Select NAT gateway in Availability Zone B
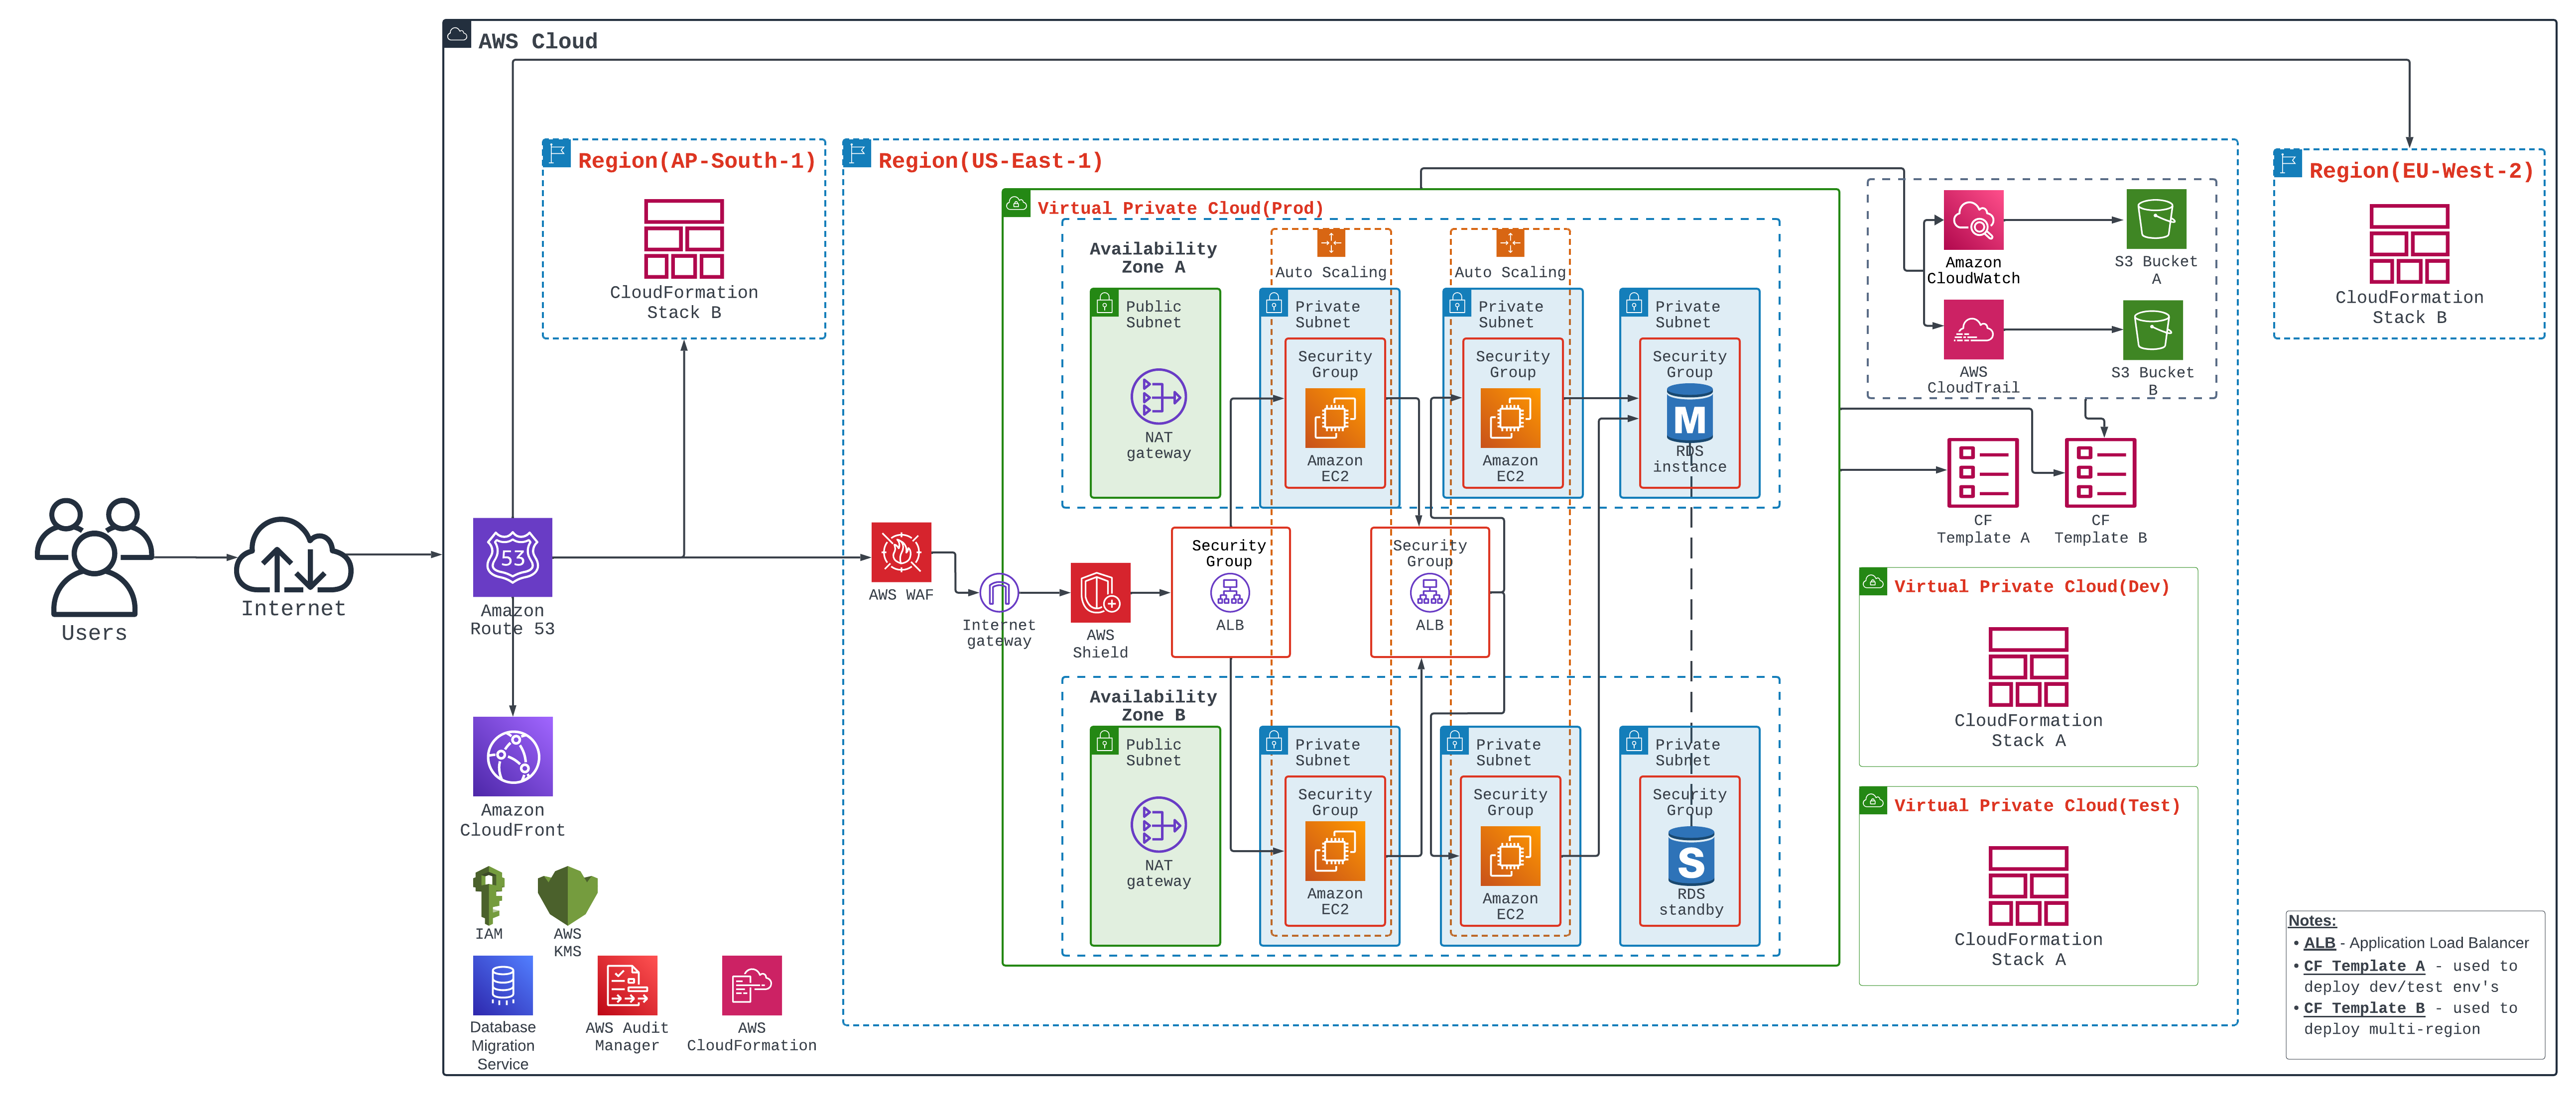This screenshot has width=2576, height=1095. tap(1158, 825)
